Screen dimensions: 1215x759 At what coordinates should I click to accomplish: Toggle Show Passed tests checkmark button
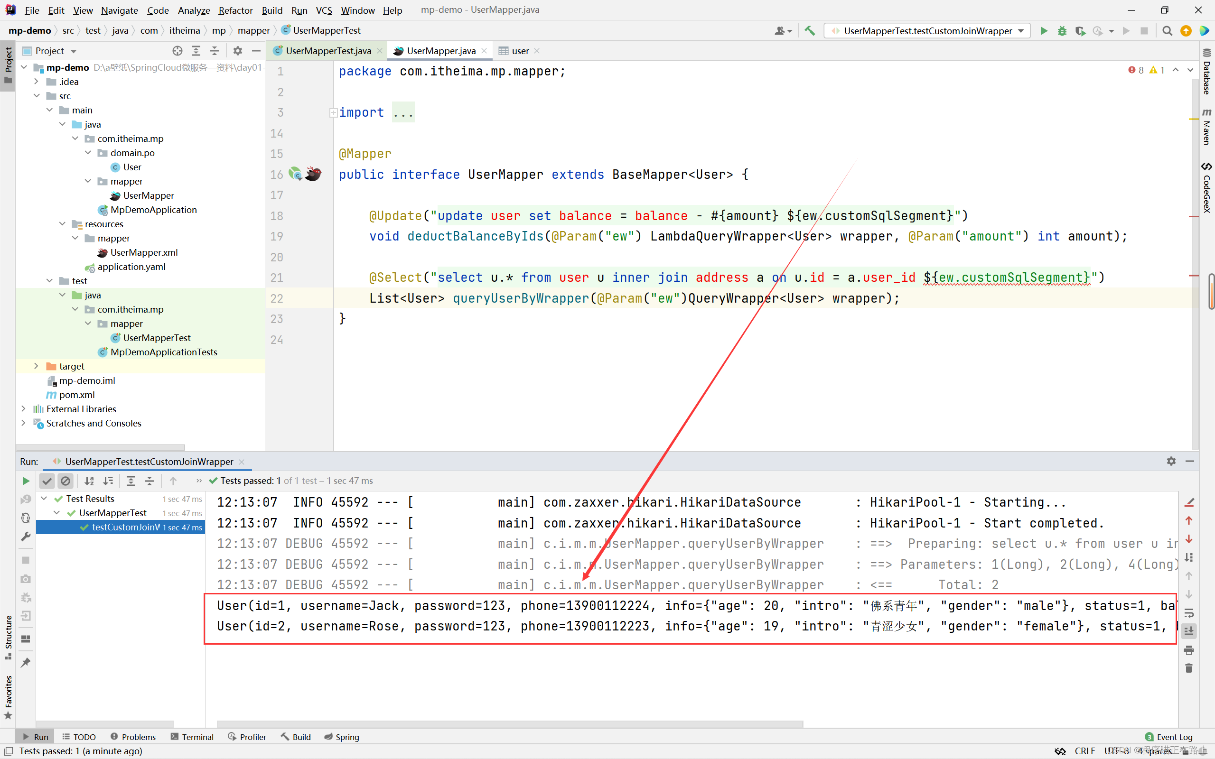coord(47,481)
